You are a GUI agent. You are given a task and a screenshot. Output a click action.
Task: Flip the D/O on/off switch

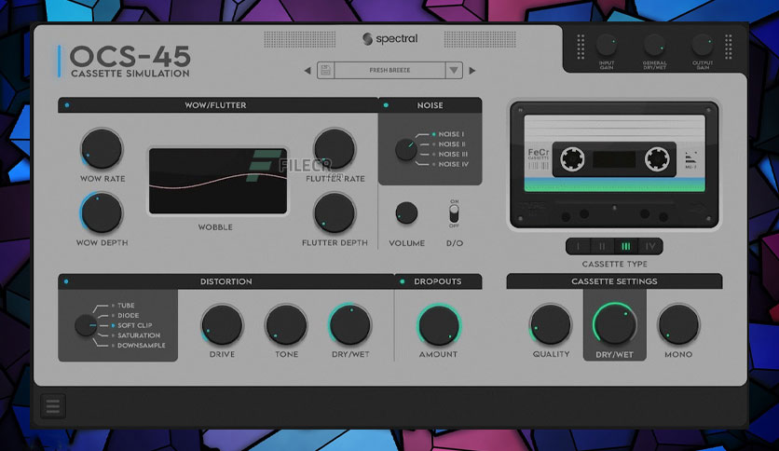coord(454,214)
